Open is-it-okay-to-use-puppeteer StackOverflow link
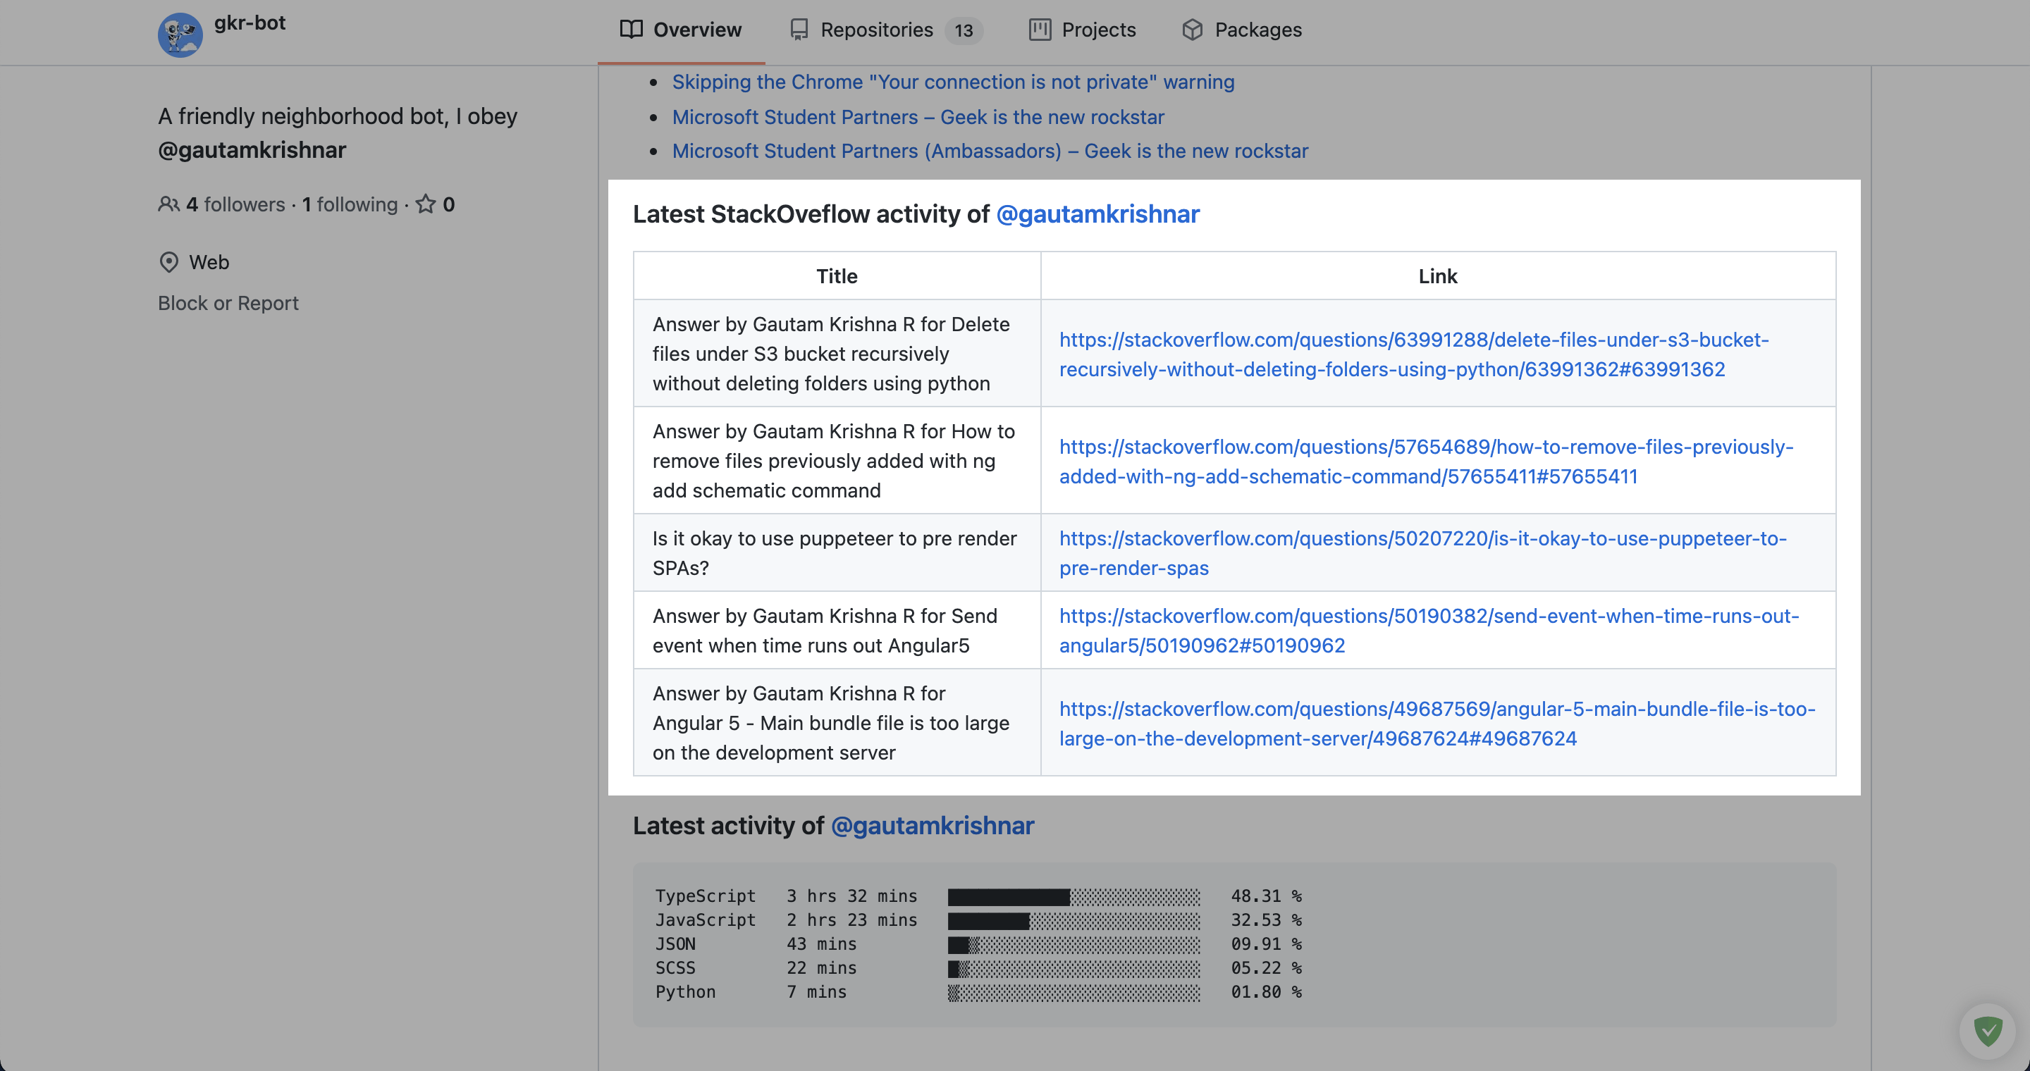This screenshot has width=2030, height=1071. [x=1422, y=553]
